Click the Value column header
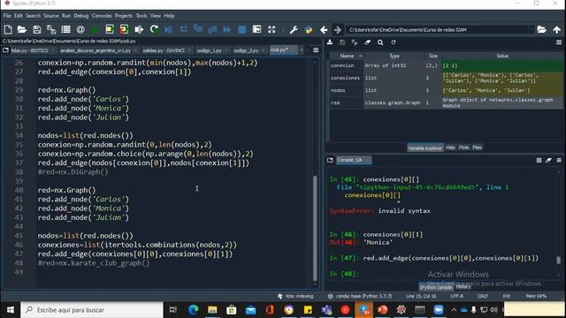 point(502,56)
